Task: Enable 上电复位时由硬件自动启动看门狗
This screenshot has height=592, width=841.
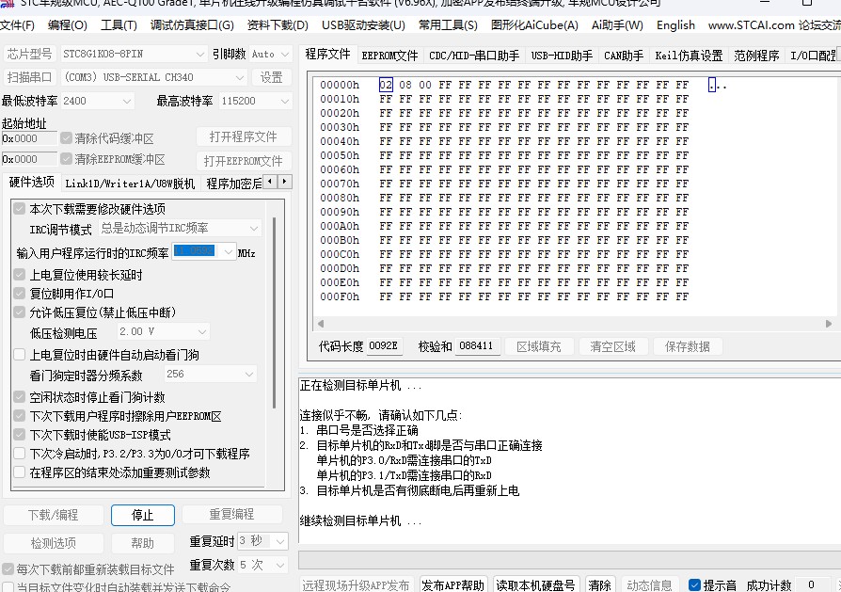Action: (x=20, y=354)
